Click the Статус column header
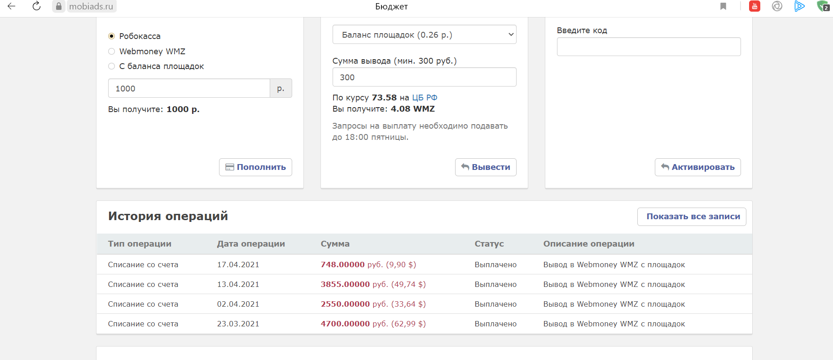833x360 pixels. click(489, 244)
